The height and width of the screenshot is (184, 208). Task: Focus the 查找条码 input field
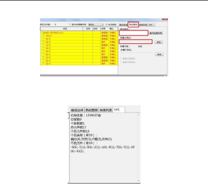point(134,33)
